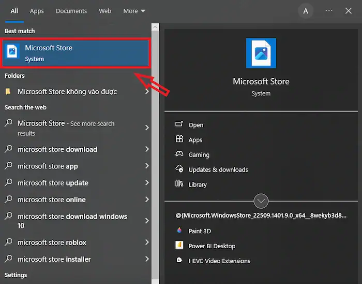Image resolution: width=362 pixels, height=284 pixels.
Task: Click the HEVC Video Extensions icon
Action: pyautogui.click(x=179, y=260)
